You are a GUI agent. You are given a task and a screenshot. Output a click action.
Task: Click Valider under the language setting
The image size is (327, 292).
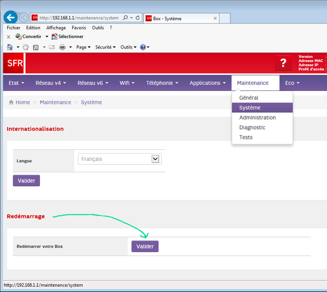pyautogui.click(x=26, y=180)
